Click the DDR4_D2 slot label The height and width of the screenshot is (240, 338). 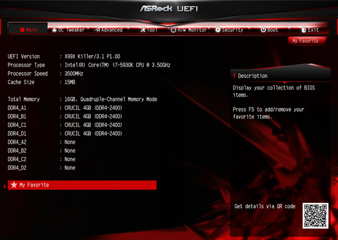(17, 168)
